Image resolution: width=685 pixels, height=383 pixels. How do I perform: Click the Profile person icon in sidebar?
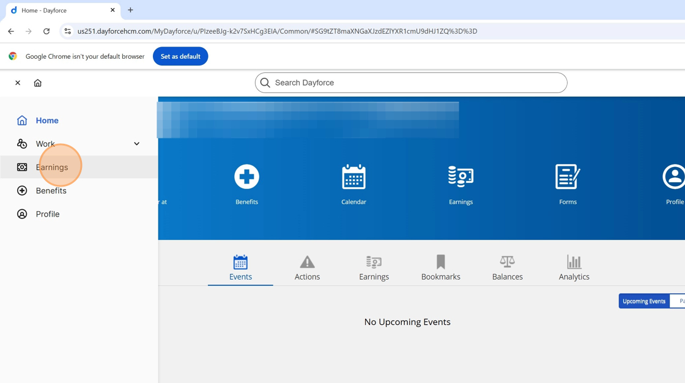click(x=22, y=214)
